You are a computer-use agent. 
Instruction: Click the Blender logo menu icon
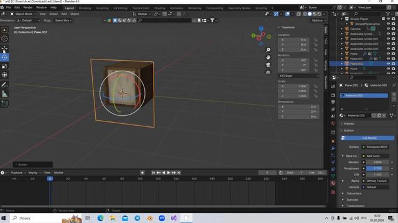pos(2,7)
